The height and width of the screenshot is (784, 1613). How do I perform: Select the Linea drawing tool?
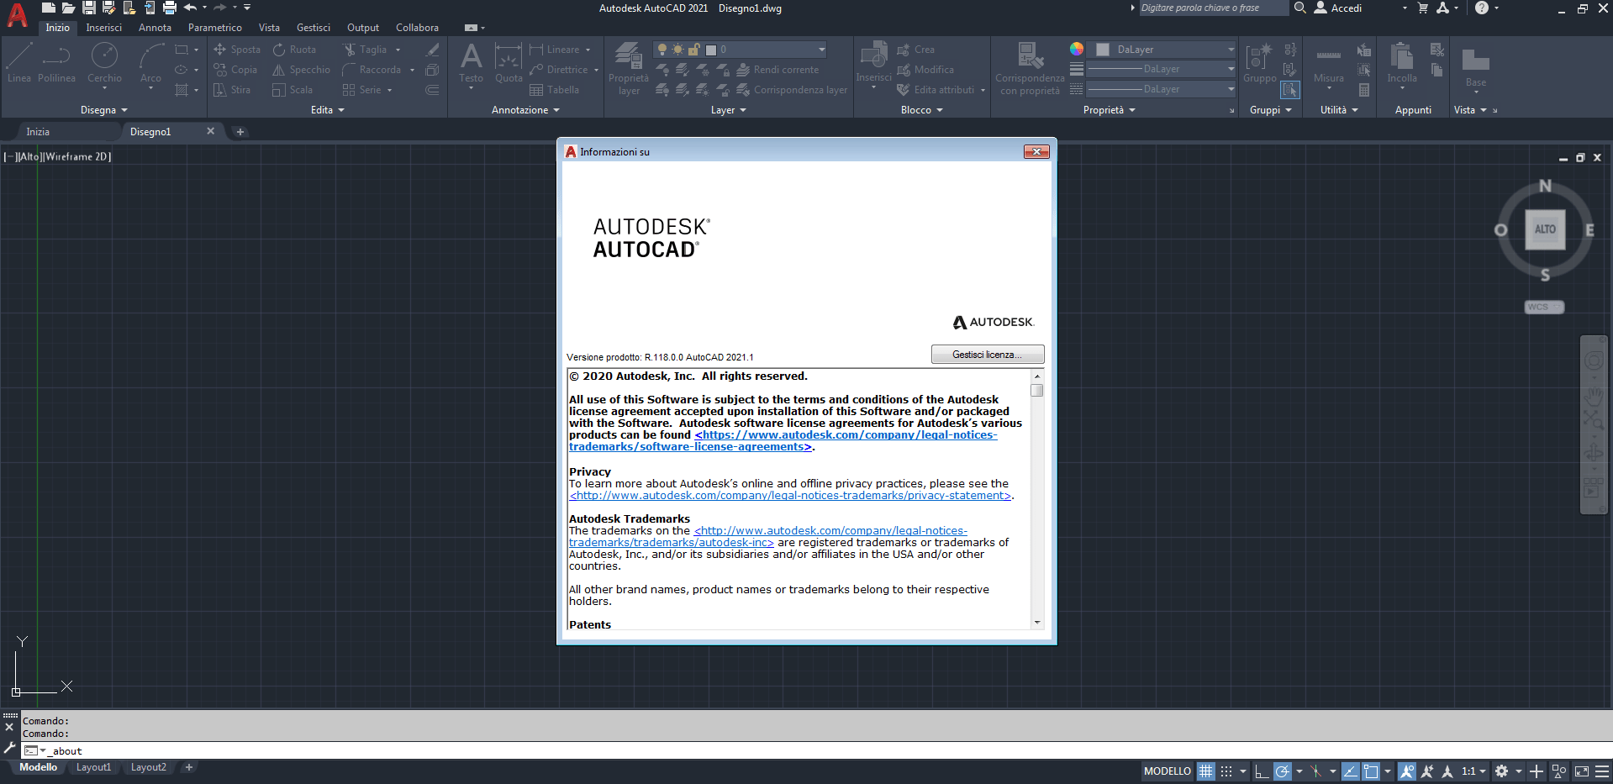click(x=19, y=63)
